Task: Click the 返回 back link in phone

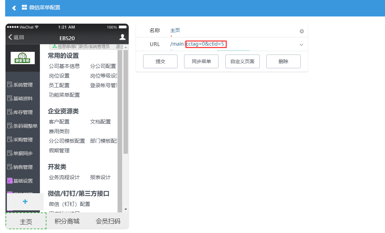Action: coord(16,37)
